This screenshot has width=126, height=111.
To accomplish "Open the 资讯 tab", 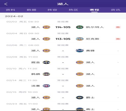I will tap(115, 10).
